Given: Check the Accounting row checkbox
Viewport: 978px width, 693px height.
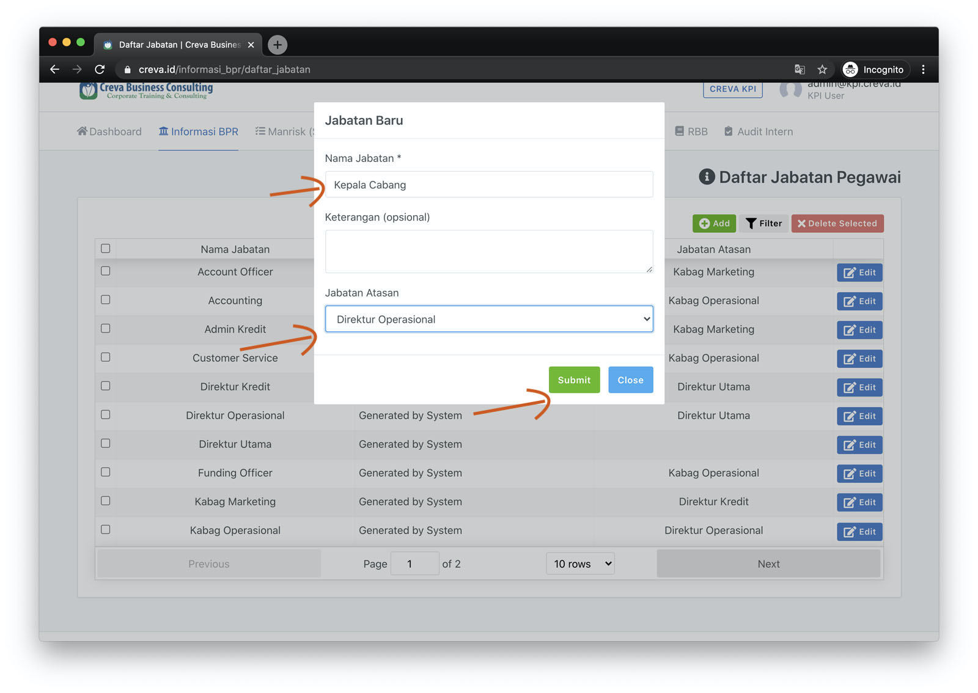Looking at the screenshot, I should coord(106,299).
